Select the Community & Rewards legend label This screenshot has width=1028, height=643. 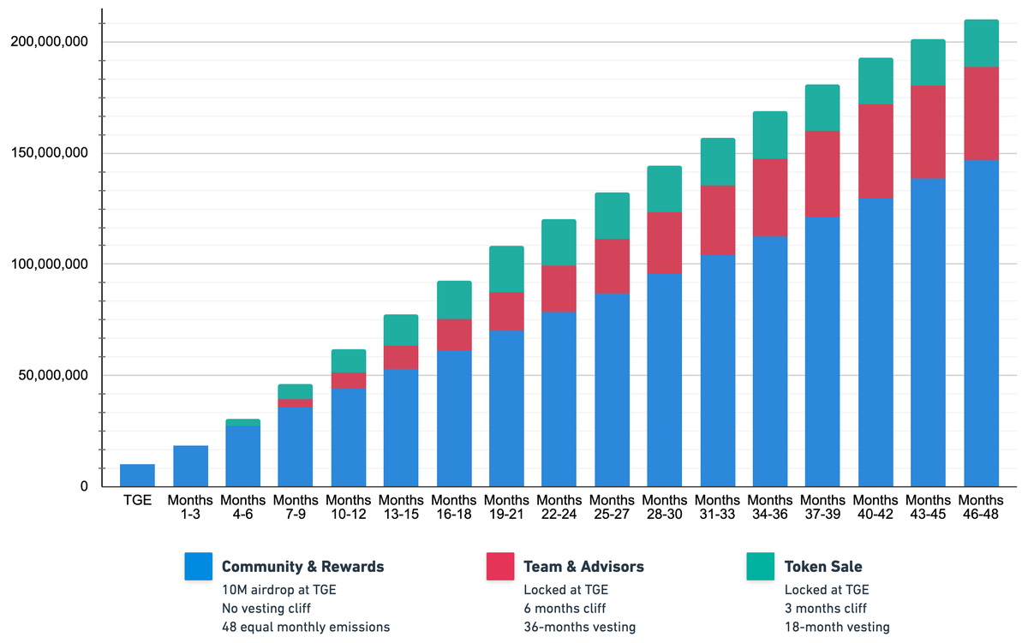(x=302, y=567)
